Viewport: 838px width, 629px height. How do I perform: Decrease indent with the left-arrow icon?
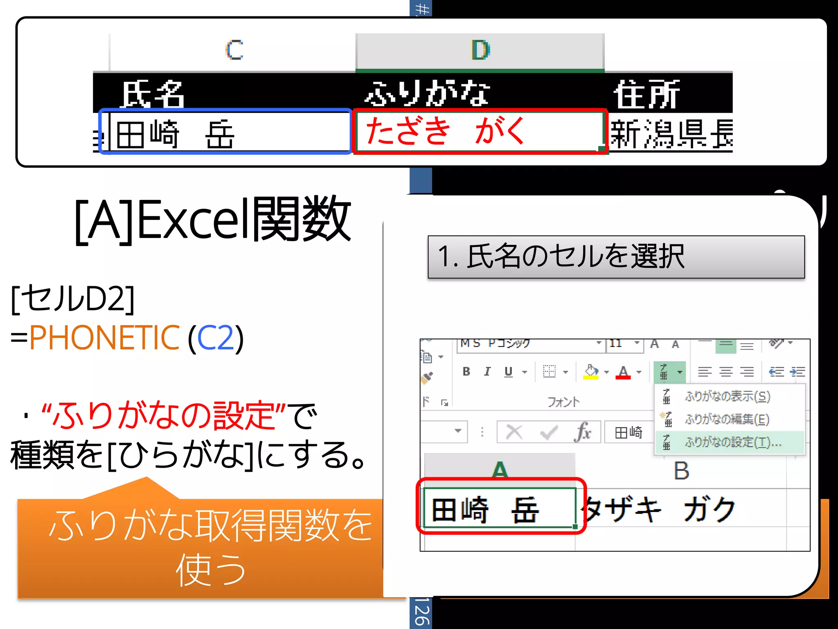(x=776, y=371)
